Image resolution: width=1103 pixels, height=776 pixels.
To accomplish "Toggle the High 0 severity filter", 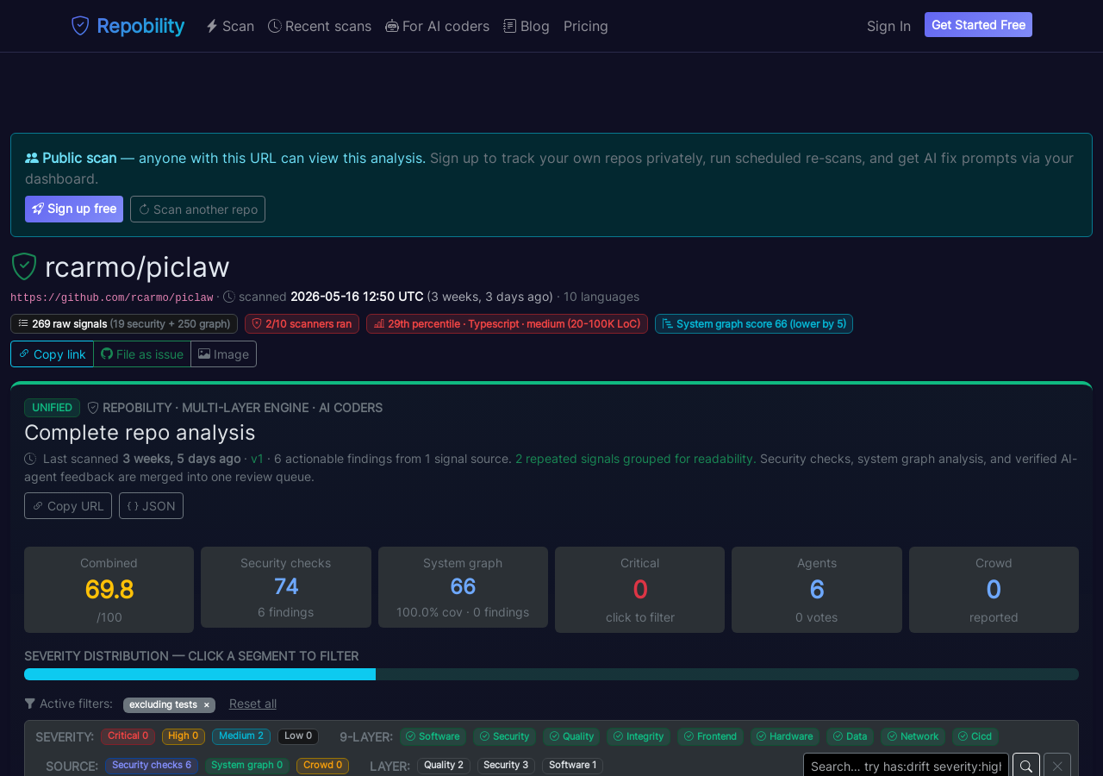I will point(184,736).
